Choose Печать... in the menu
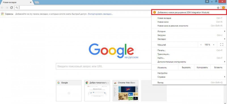Screen dimensions: 227x104 tap(189, 50)
